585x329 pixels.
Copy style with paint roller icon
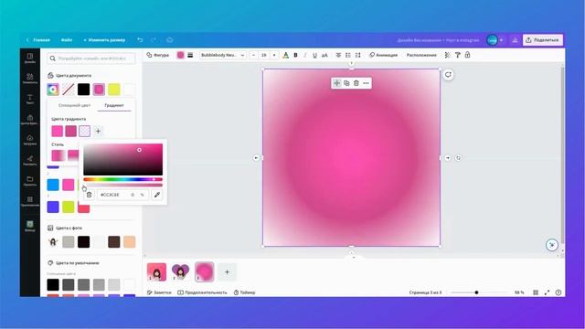point(457,55)
